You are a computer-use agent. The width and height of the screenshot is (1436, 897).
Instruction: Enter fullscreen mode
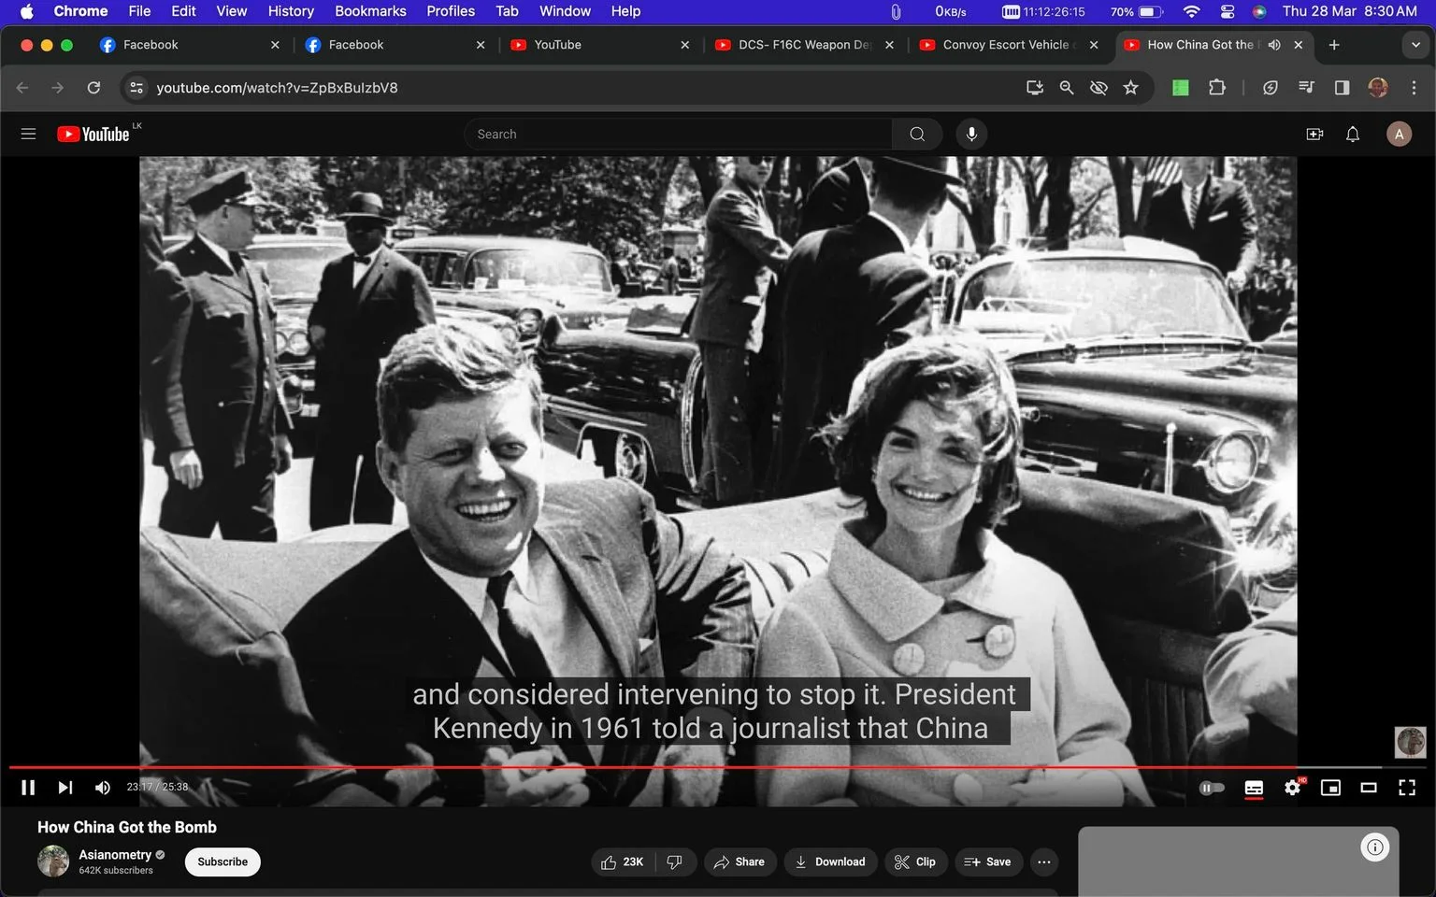(1406, 788)
